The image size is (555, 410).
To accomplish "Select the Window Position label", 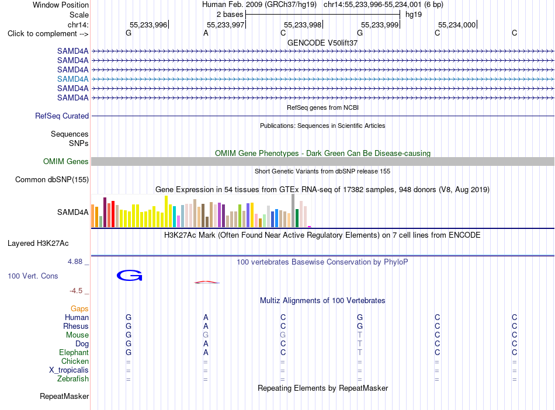I will [61, 5].
